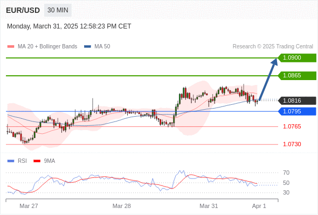Viewport: 318px width, 215px height.
Task: Click the blue upward forecast arrow head
Action: [274, 62]
